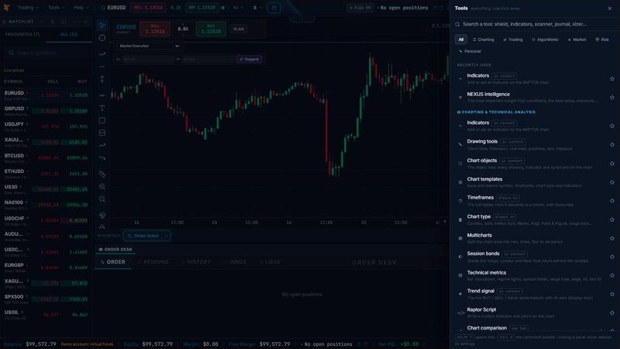620x349 pixels.
Task: Click the zoom in magnifier icon
Action: point(102,186)
